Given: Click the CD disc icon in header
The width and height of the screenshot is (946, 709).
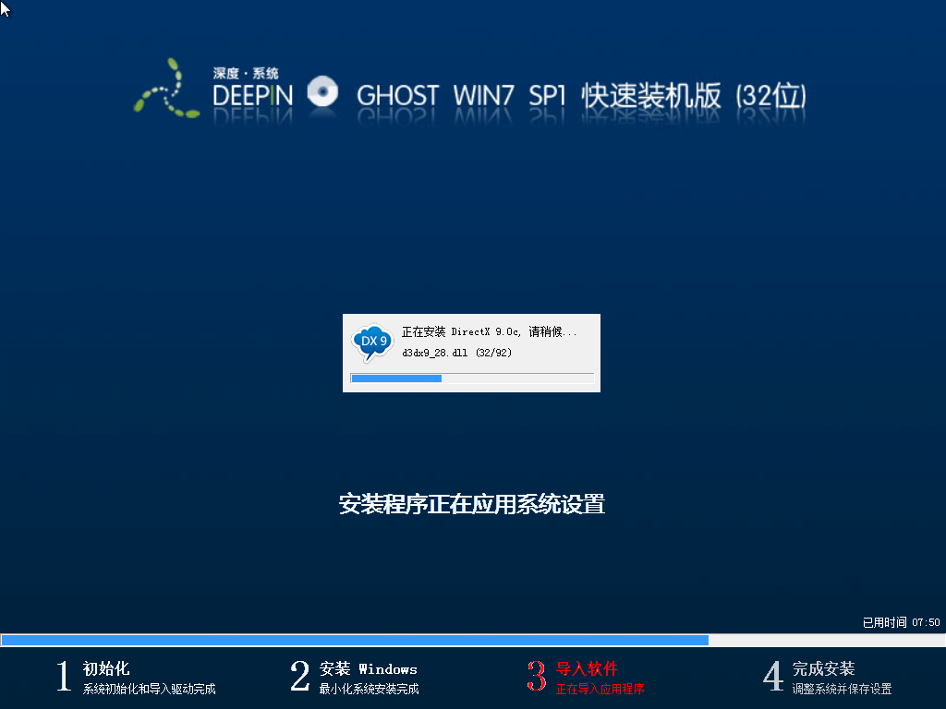Looking at the screenshot, I should pyautogui.click(x=322, y=91).
